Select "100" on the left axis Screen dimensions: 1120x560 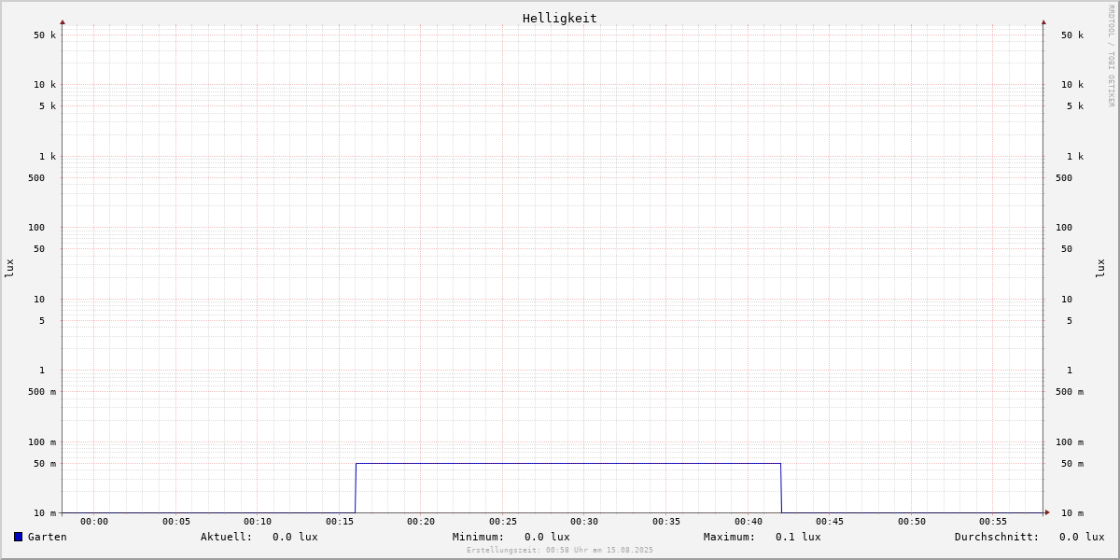[36, 228]
